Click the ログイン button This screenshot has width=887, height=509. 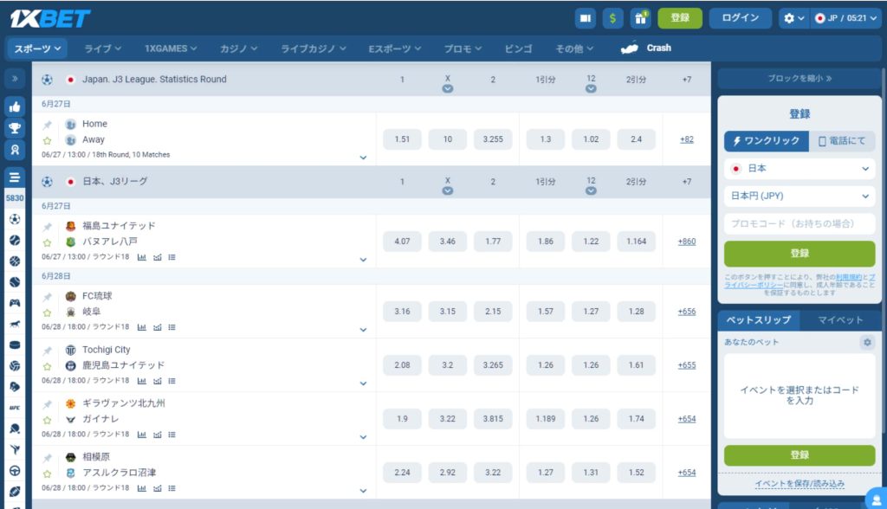tap(741, 18)
